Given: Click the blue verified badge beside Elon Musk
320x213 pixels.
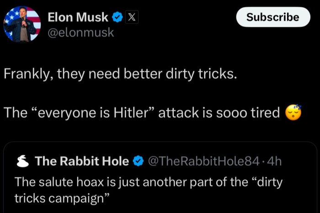Looking at the screenshot, I should pyautogui.click(x=117, y=17).
